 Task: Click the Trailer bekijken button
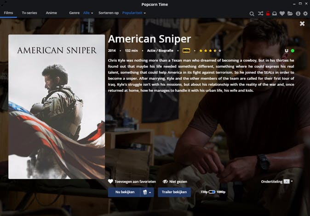click(x=174, y=192)
